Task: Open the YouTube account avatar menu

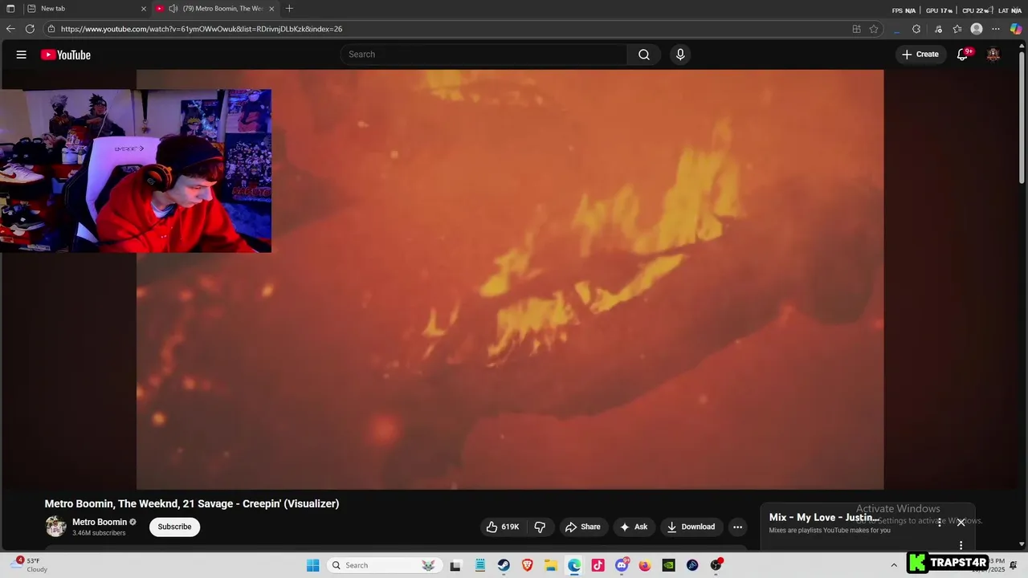Action: [993, 55]
